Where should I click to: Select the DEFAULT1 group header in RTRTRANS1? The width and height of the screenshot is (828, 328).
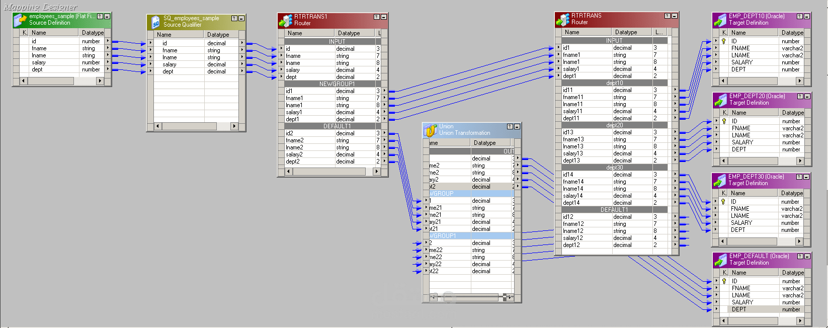tap(337, 126)
